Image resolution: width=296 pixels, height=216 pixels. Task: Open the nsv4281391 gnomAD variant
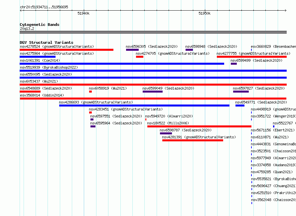(x=199, y=137)
